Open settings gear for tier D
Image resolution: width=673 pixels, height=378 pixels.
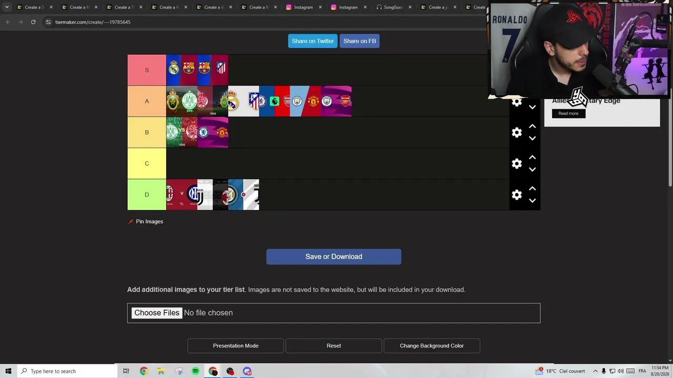click(x=517, y=195)
